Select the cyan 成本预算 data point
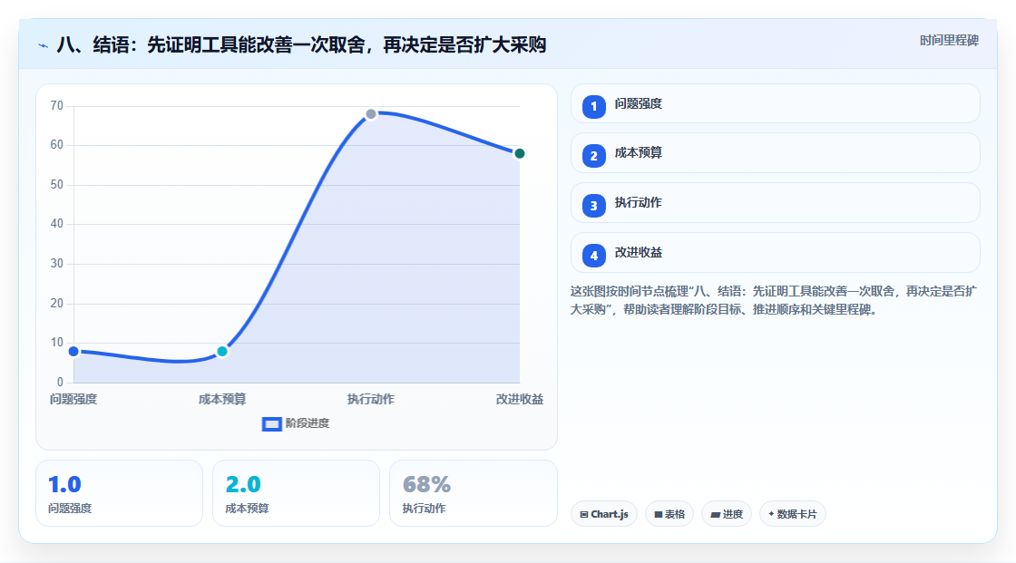1016x563 pixels. coord(222,351)
